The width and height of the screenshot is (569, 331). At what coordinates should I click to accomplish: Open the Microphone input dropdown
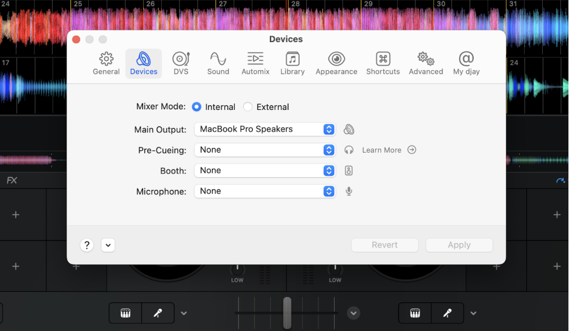click(x=265, y=191)
